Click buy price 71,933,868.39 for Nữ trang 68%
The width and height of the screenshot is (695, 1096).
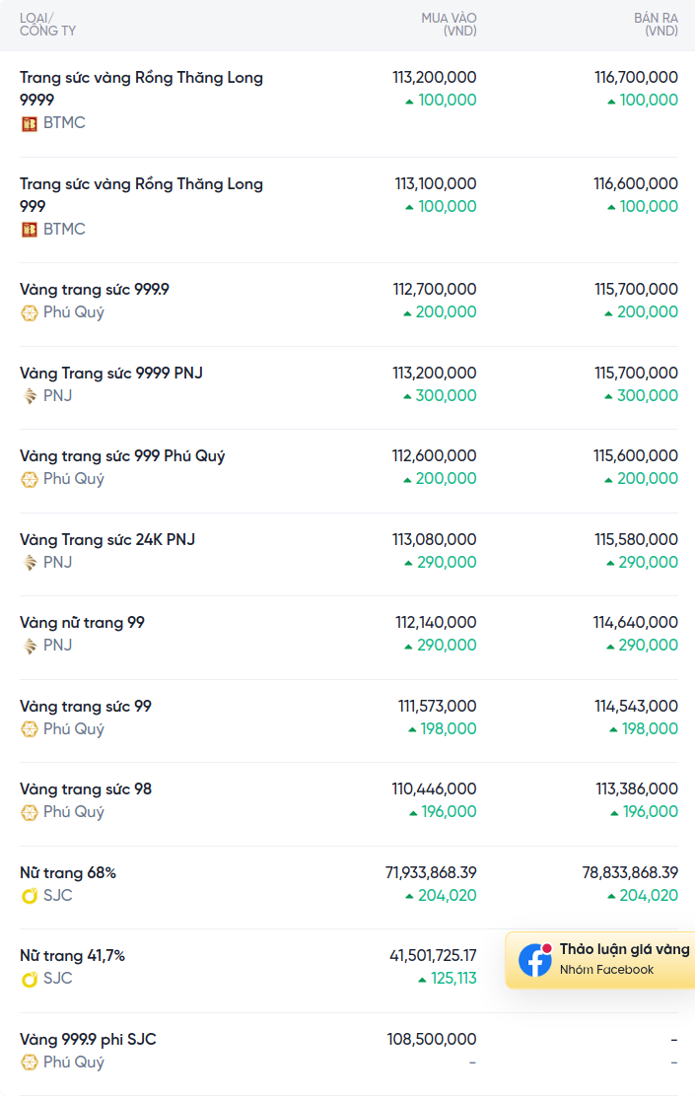(431, 872)
